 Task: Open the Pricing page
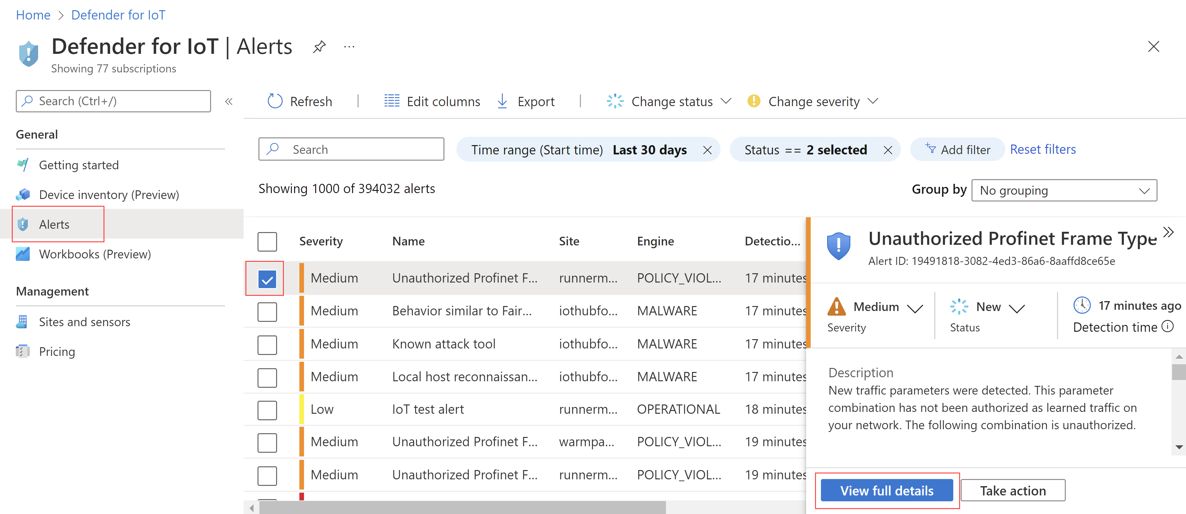[57, 351]
